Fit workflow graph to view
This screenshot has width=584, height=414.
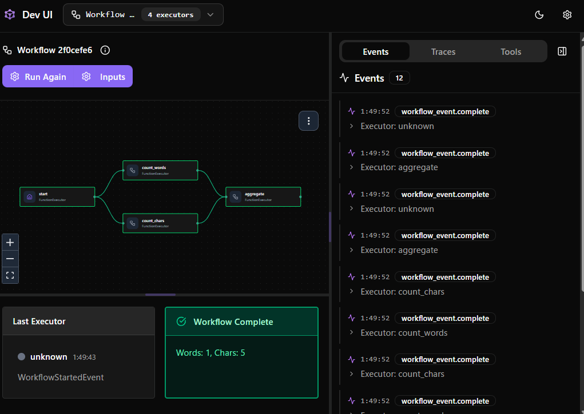[x=10, y=275]
